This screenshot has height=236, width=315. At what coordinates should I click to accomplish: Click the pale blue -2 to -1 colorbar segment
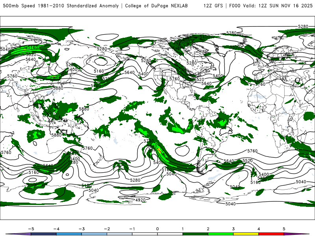click(120, 234)
